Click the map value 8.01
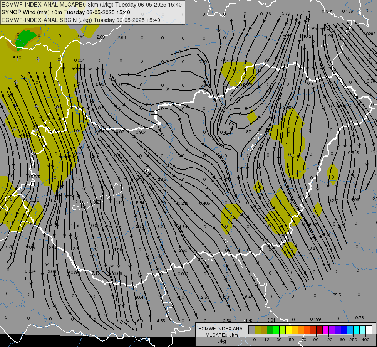The width and height of the screenshot is (377, 347). coord(271,320)
